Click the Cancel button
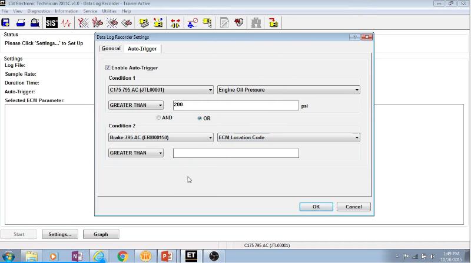Screen dimensions: 471x263 (353, 207)
